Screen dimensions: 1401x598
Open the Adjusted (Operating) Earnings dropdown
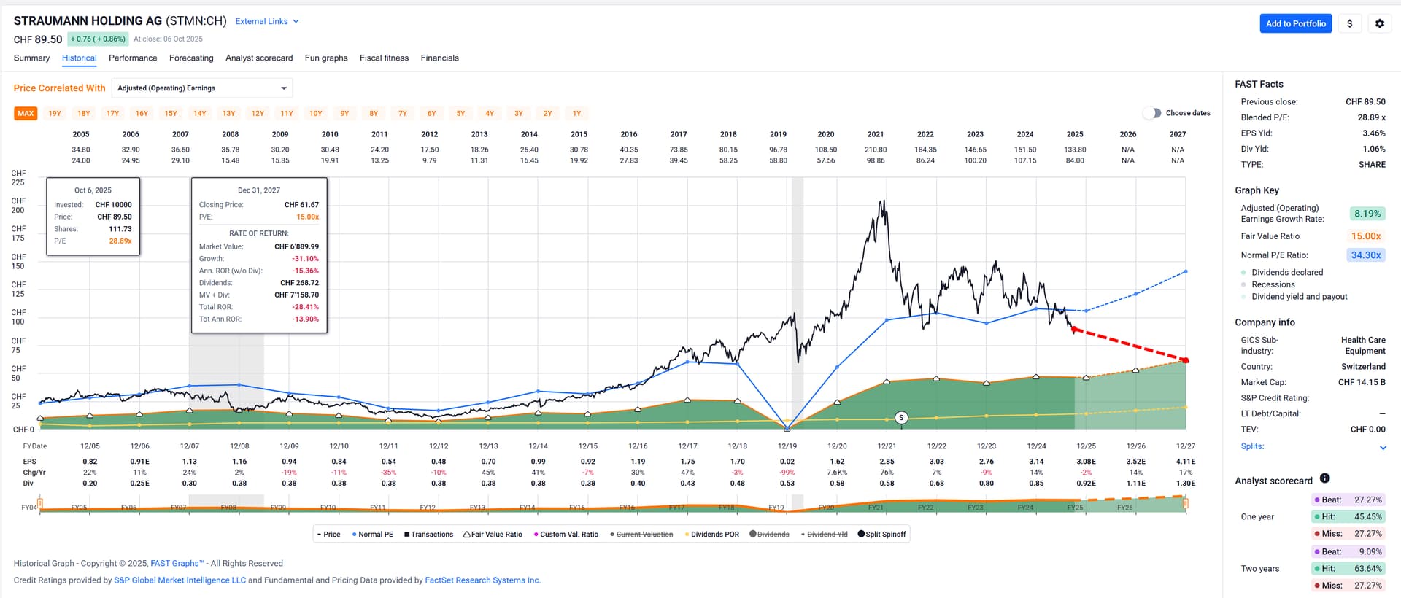click(202, 88)
